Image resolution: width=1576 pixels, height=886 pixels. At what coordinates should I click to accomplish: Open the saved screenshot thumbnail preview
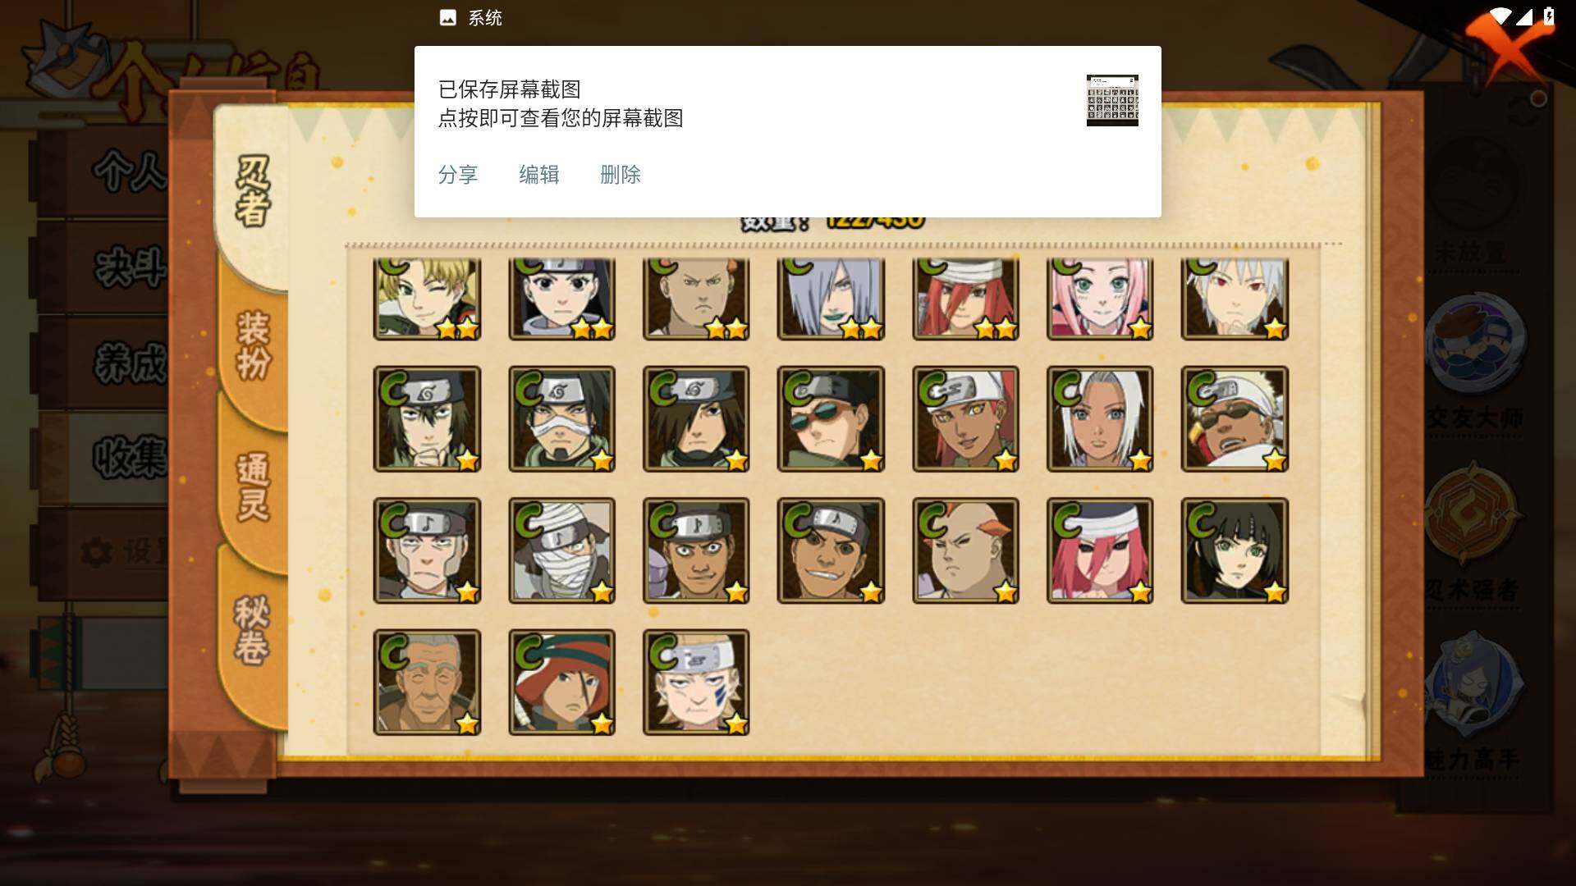1112,100
